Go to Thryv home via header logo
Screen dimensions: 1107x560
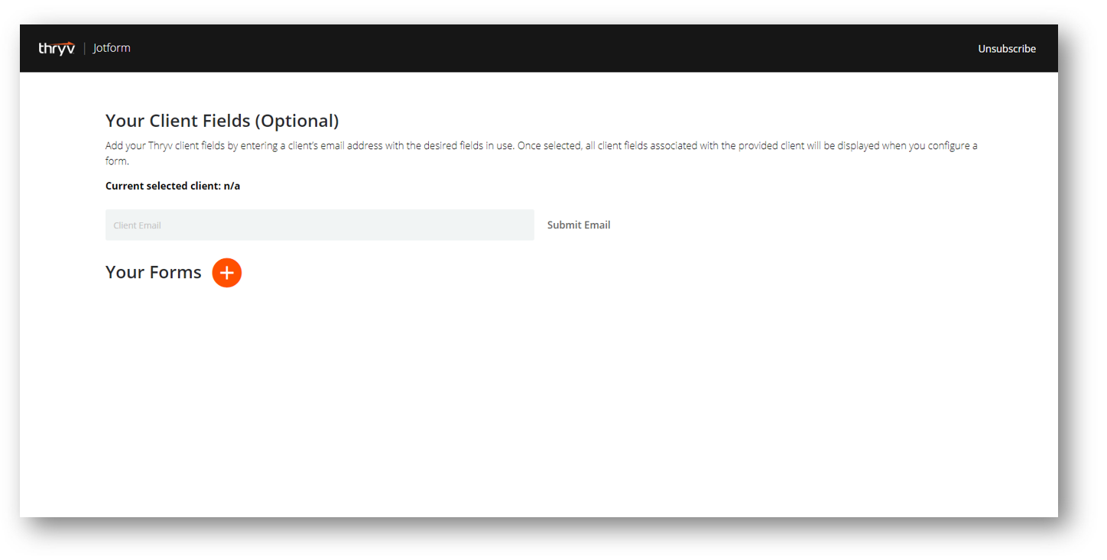pyautogui.click(x=57, y=48)
